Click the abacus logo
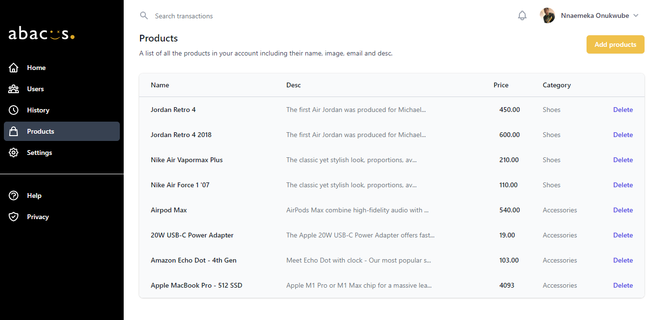 tap(42, 34)
